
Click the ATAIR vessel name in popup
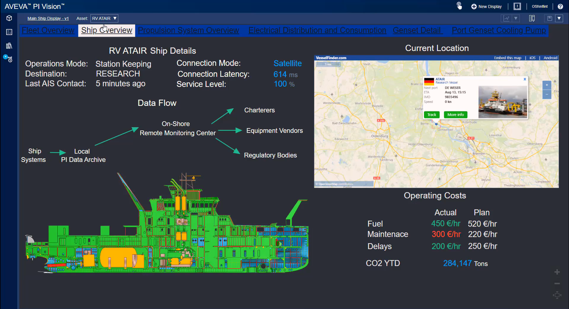[440, 79]
